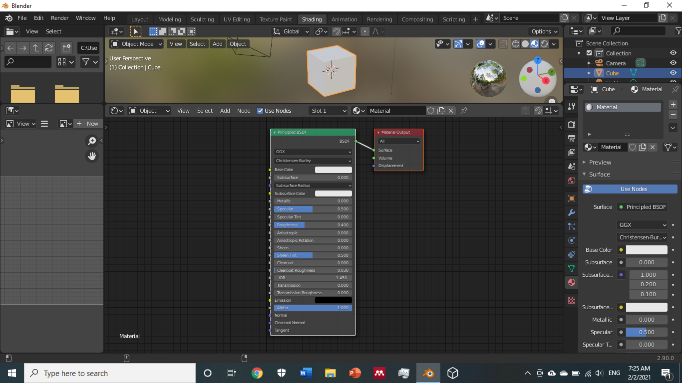Click the pan hand icon in image editor

[92, 156]
